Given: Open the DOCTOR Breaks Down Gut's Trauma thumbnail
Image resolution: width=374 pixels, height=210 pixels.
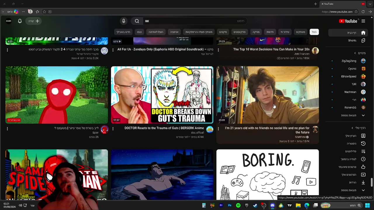Looking at the screenshot, I should tap(162, 95).
